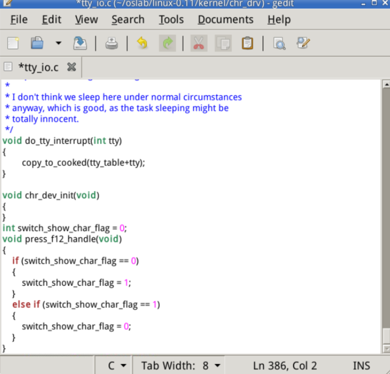Open the File menu
390x374 pixels.
[19, 20]
